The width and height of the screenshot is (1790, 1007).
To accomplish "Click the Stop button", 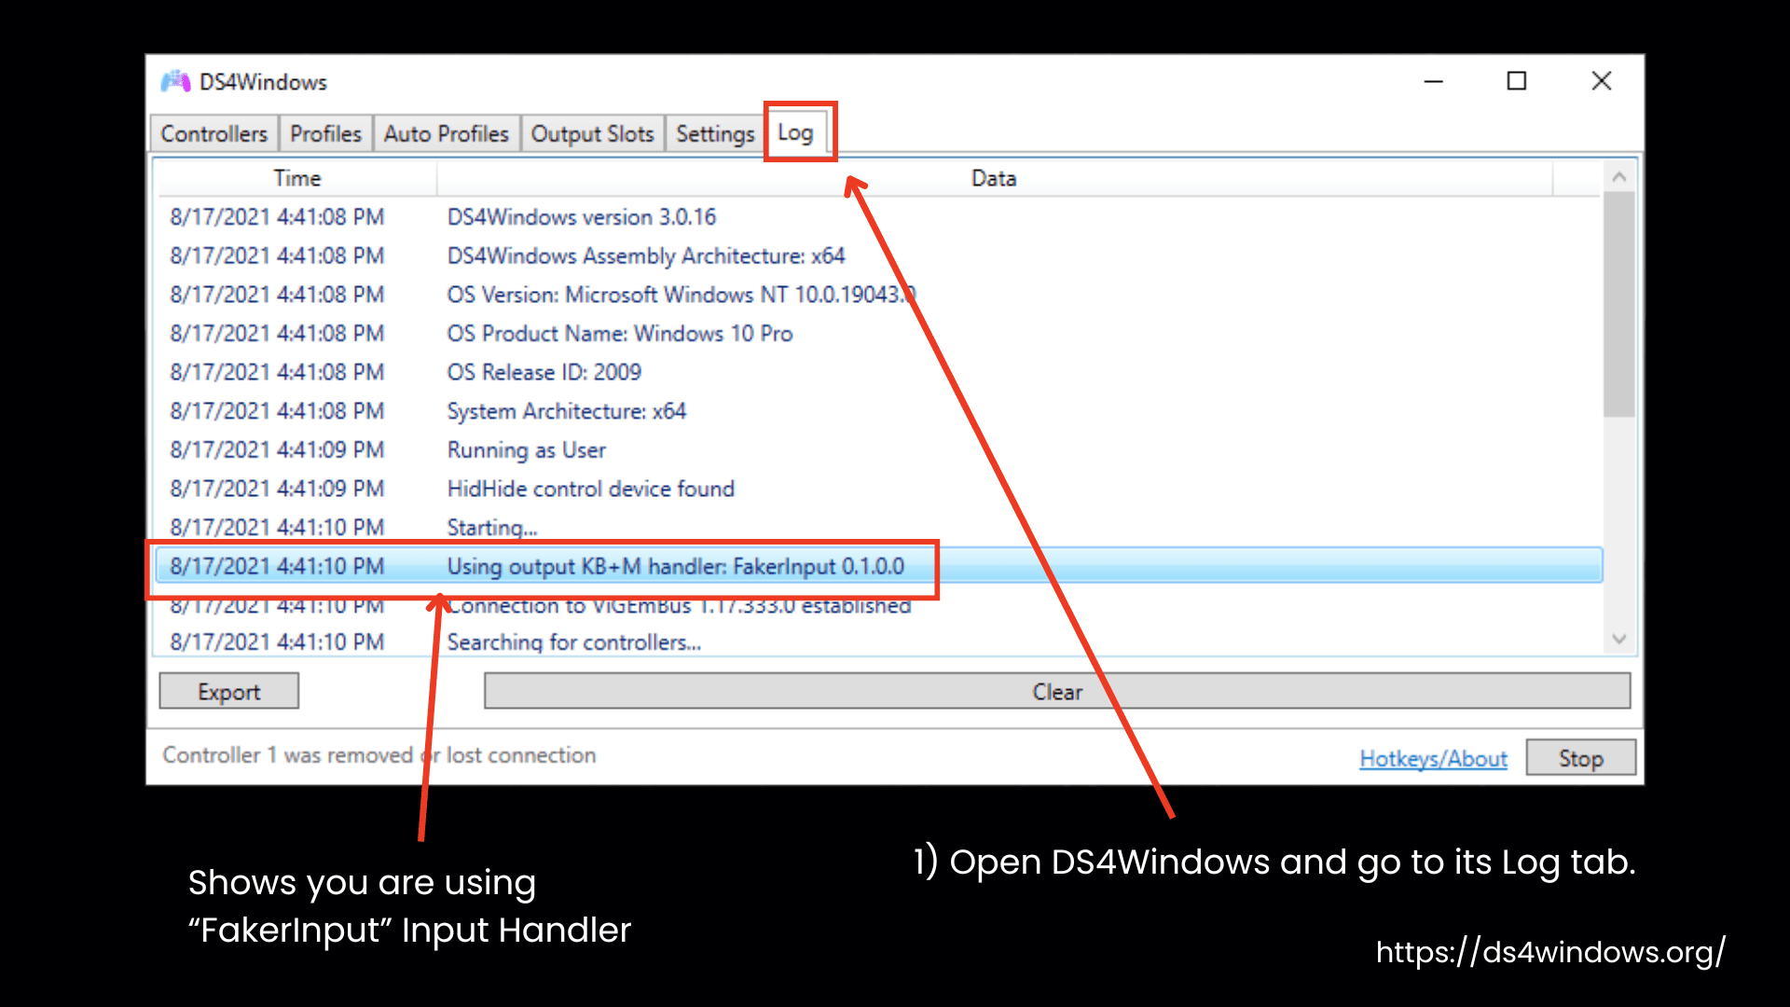I will click(x=1581, y=758).
